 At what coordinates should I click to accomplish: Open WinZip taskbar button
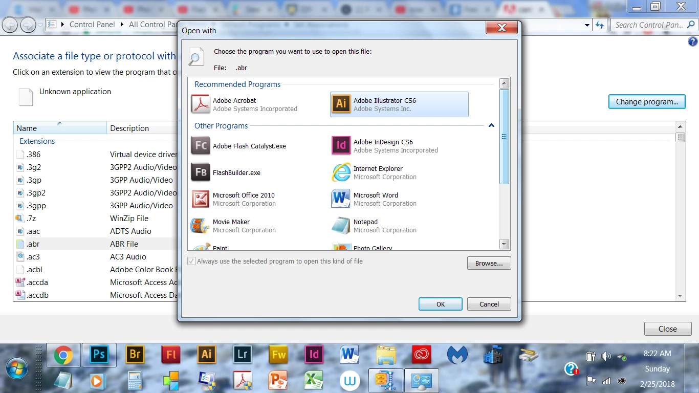(386, 380)
